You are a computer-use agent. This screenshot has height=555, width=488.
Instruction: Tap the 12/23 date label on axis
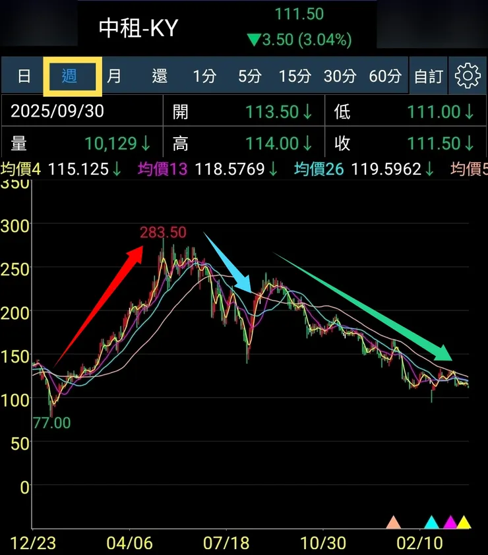[33, 543]
